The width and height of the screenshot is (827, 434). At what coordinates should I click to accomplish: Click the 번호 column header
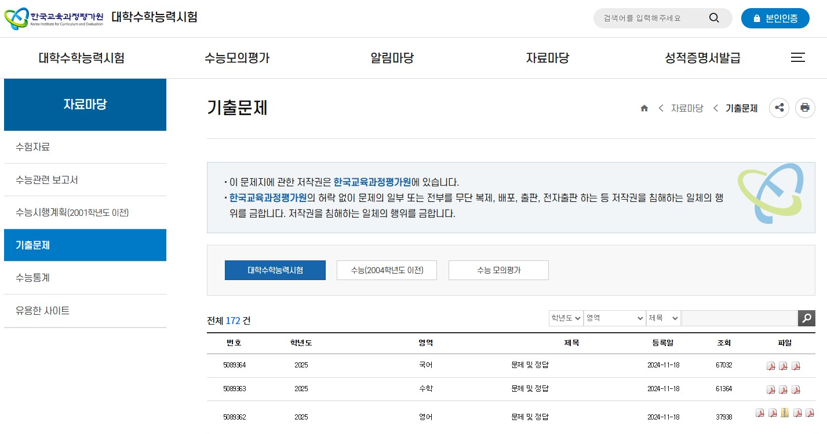coord(234,343)
